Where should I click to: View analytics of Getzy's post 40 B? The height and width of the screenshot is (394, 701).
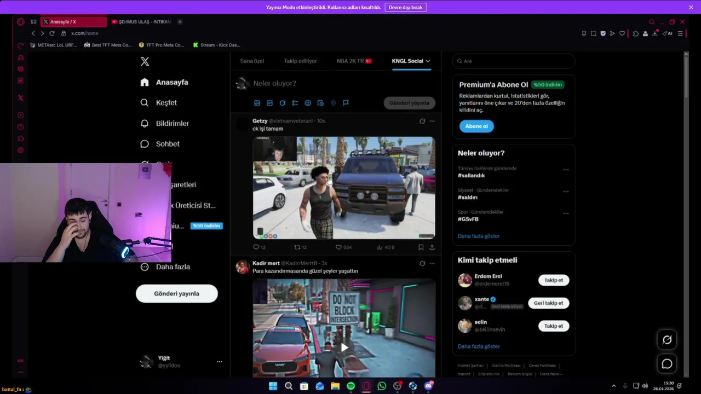386,247
